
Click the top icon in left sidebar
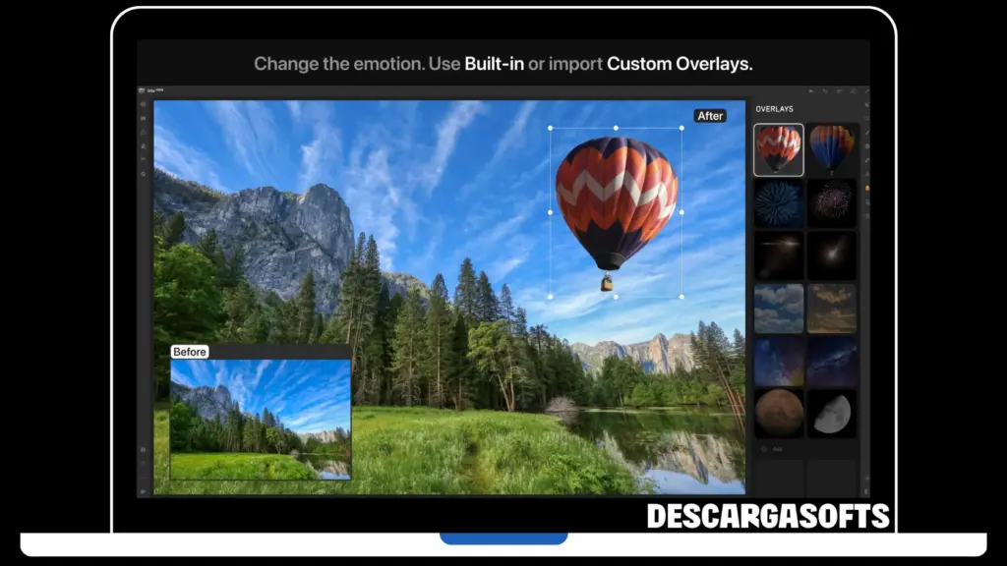144,104
